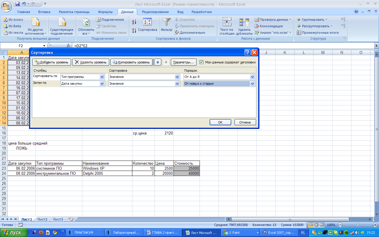
Task: Switch to Page Break preview button
Action: pos(322,225)
